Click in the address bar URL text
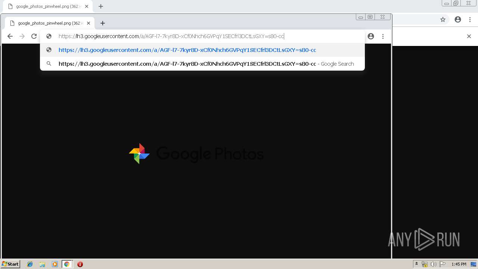Screen dimensions: 478x269 click(171, 36)
